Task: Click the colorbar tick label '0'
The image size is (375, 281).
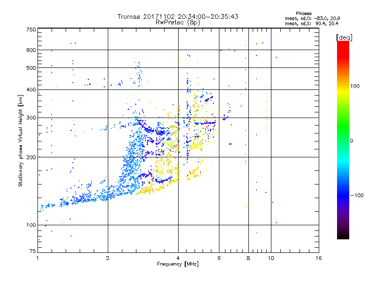Action: (x=352, y=141)
